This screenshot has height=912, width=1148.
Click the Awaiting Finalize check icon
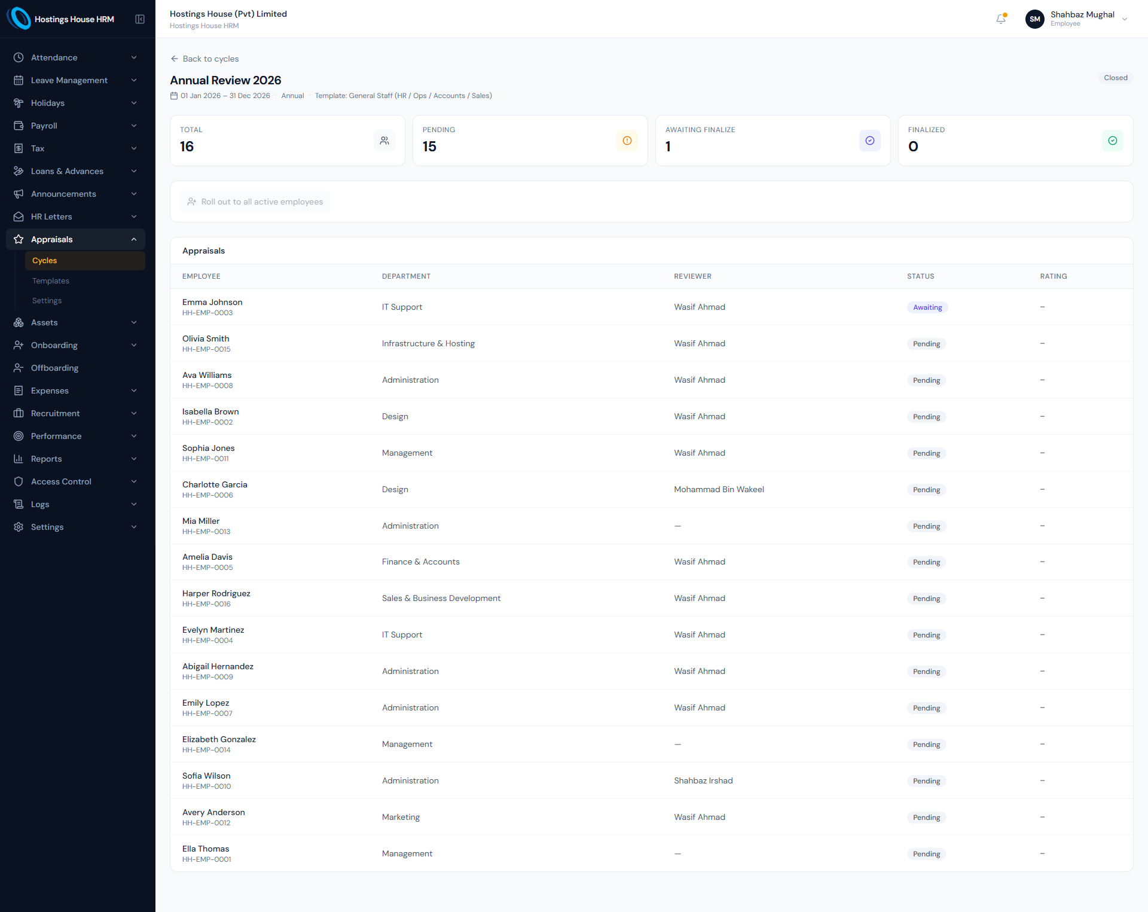870,141
